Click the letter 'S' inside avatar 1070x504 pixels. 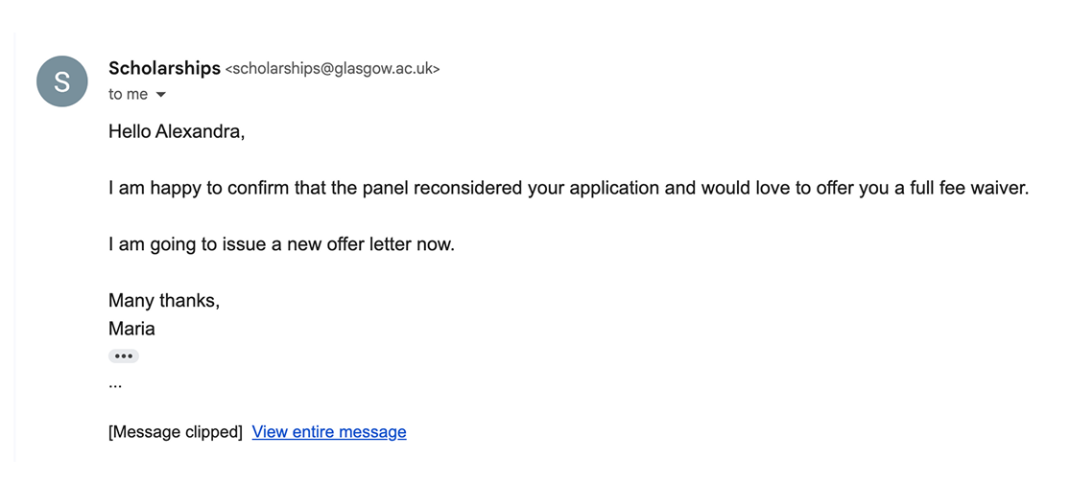(x=62, y=81)
